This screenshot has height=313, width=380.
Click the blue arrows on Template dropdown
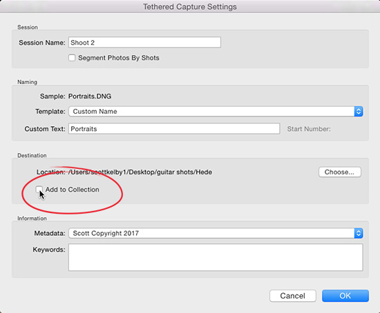(x=359, y=112)
